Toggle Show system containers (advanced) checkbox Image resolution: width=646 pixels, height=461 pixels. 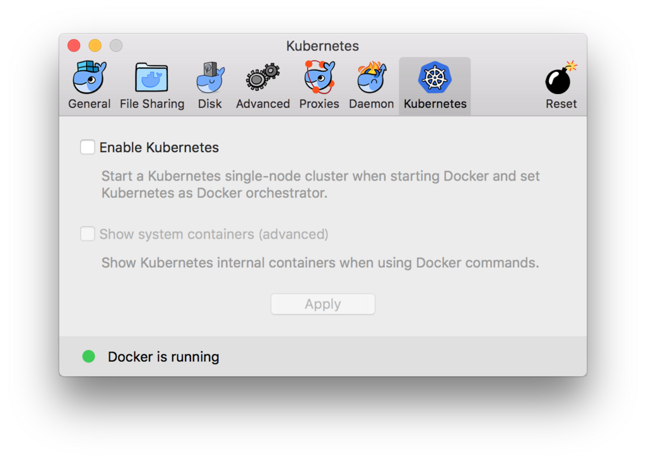coord(87,234)
